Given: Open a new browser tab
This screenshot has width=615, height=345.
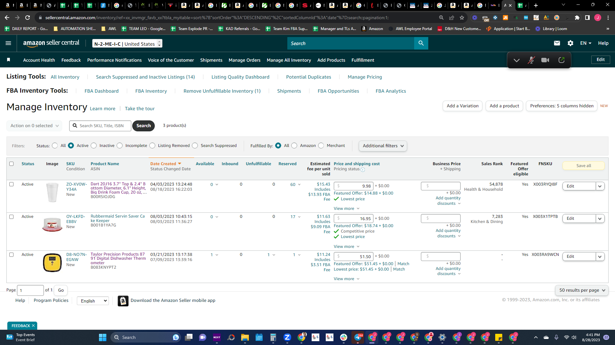Looking at the screenshot, I should click(536, 5).
